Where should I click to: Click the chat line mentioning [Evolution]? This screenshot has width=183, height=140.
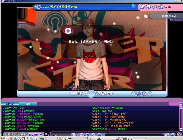[109, 129]
